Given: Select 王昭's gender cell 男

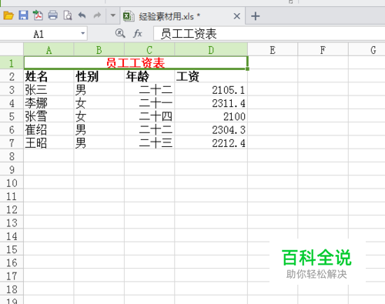Looking at the screenshot, I should pyautogui.click(x=99, y=143).
